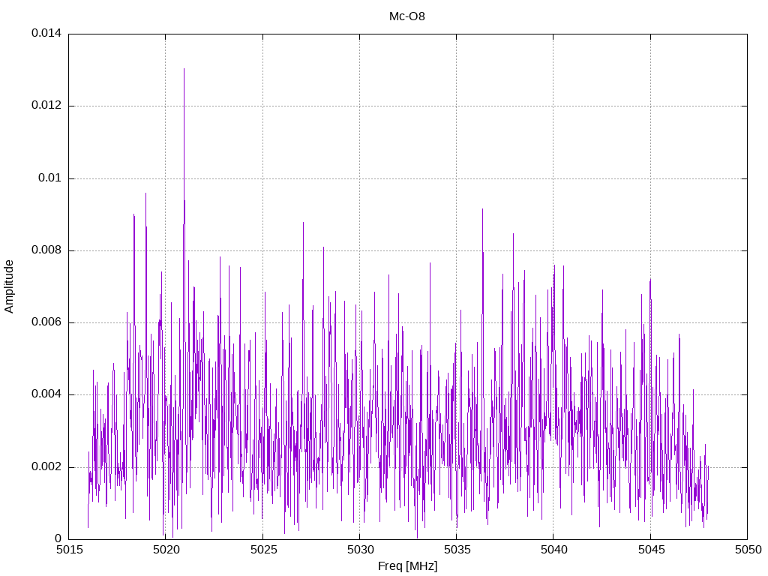Select the Amplitude y-axis label

click(10, 286)
